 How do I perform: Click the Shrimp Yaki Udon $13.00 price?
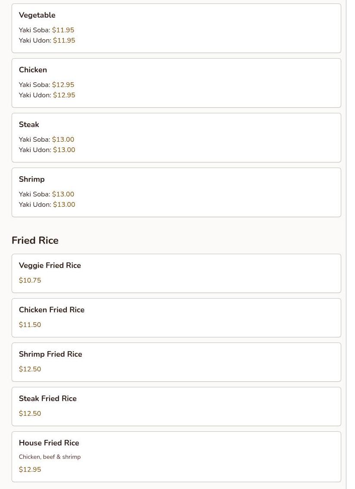pyautogui.click(x=64, y=204)
